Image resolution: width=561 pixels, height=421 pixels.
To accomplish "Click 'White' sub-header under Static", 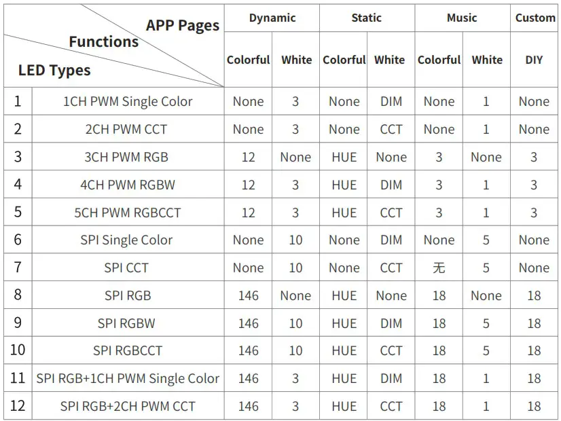I will pyautogui.click(x=390, y=60).
